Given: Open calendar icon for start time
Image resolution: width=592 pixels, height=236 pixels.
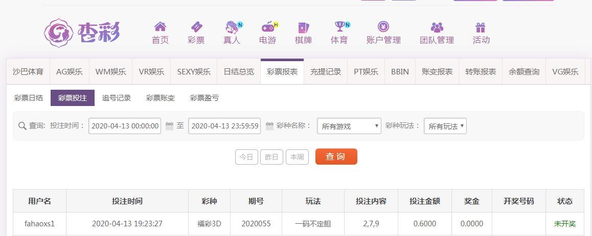Looking at the screenshot, I should coord(170,126).
